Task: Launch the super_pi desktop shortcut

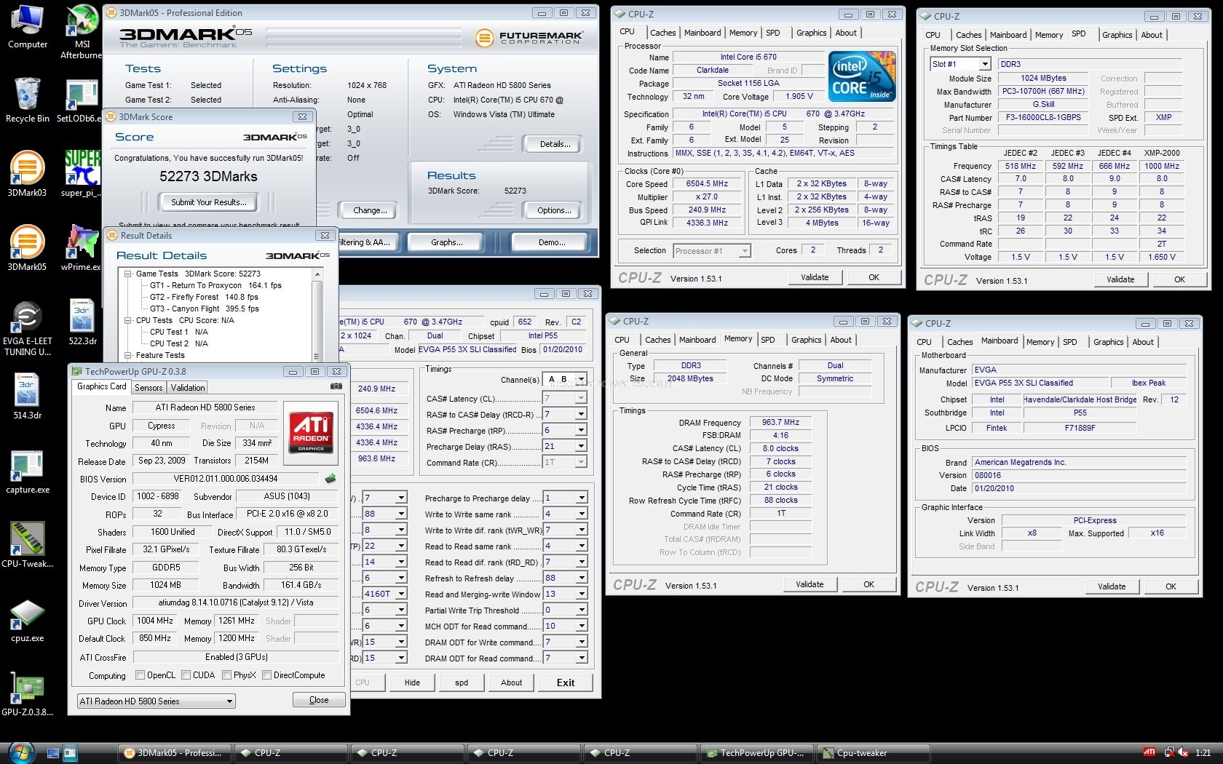Action: tap(82, 174)
